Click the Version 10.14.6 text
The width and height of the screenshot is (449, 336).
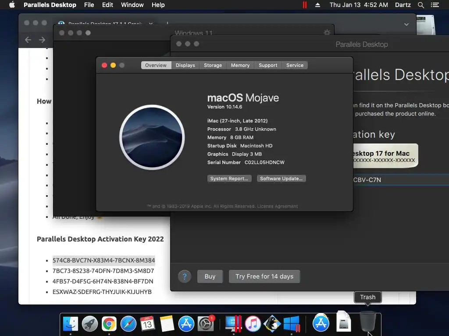pos(225,107)
